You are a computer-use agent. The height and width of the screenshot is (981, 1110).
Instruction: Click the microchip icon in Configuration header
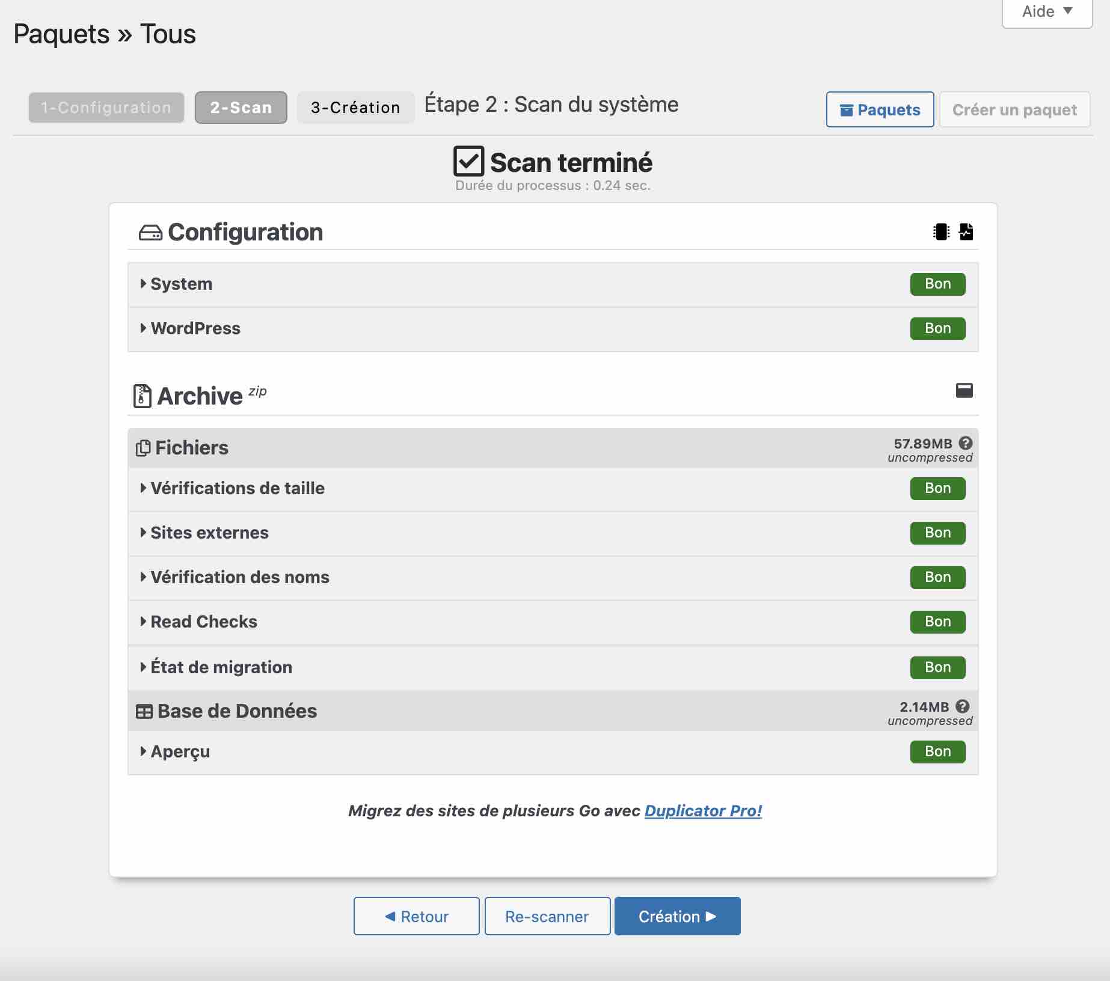click(941, 232)
